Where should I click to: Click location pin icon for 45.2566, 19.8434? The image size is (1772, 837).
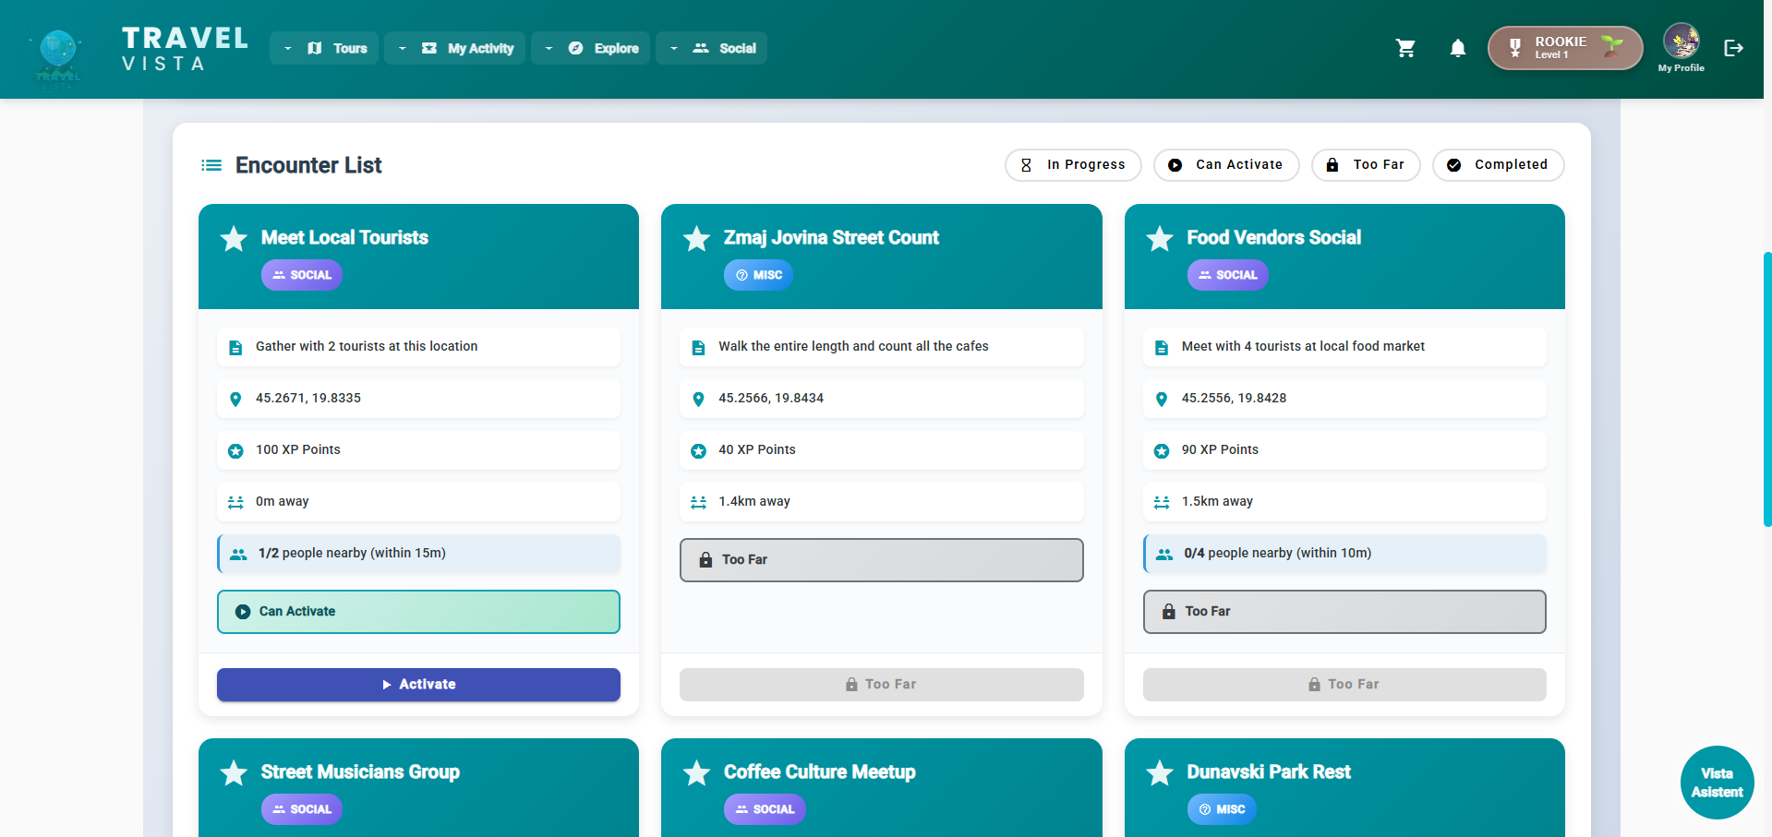pos(698,399)
